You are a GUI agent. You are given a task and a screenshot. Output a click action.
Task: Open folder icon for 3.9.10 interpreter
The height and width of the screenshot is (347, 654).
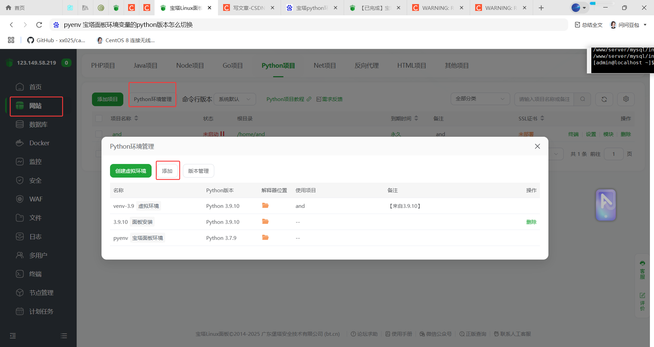click(265, 221)
